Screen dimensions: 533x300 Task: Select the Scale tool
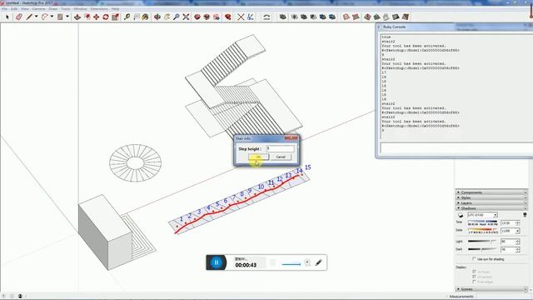(115, 17)
